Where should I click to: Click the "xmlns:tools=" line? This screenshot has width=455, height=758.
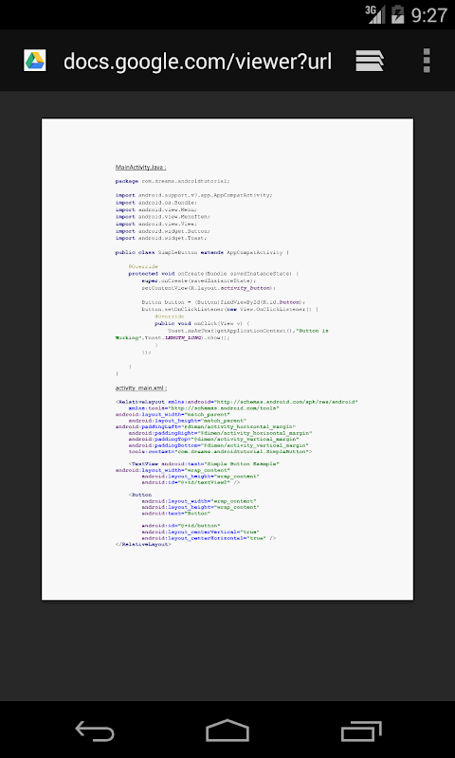[x=204, y=408]
